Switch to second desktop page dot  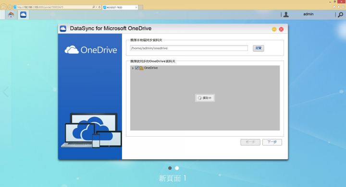[x=177, y=168]
